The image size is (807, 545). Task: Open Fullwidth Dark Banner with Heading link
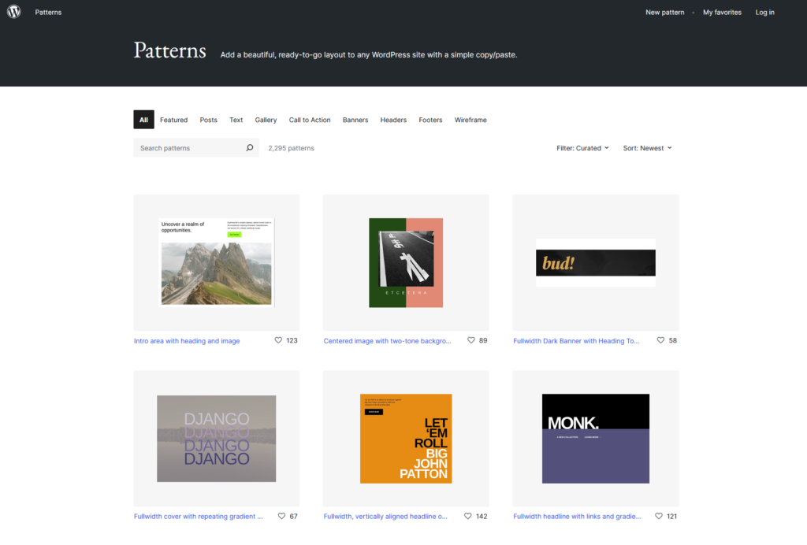576,341
